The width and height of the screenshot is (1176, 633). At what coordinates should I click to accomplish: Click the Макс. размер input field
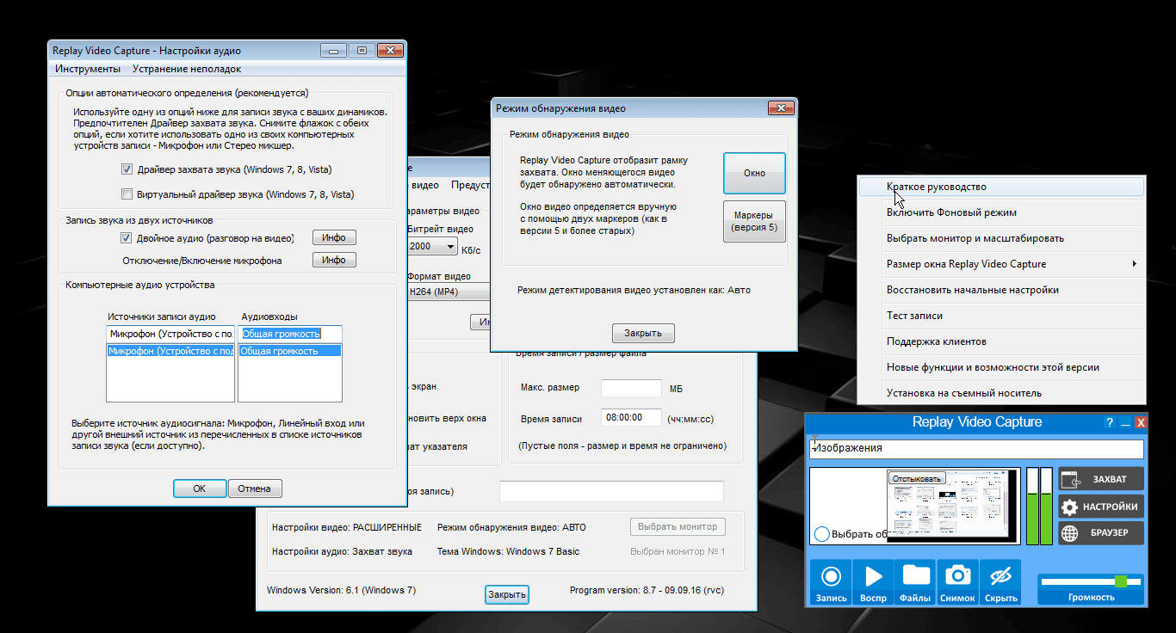tap(631, 388)
